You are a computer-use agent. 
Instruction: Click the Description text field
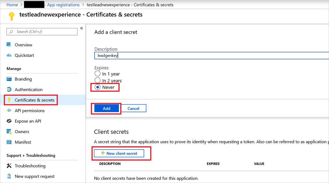pos(211,55)
